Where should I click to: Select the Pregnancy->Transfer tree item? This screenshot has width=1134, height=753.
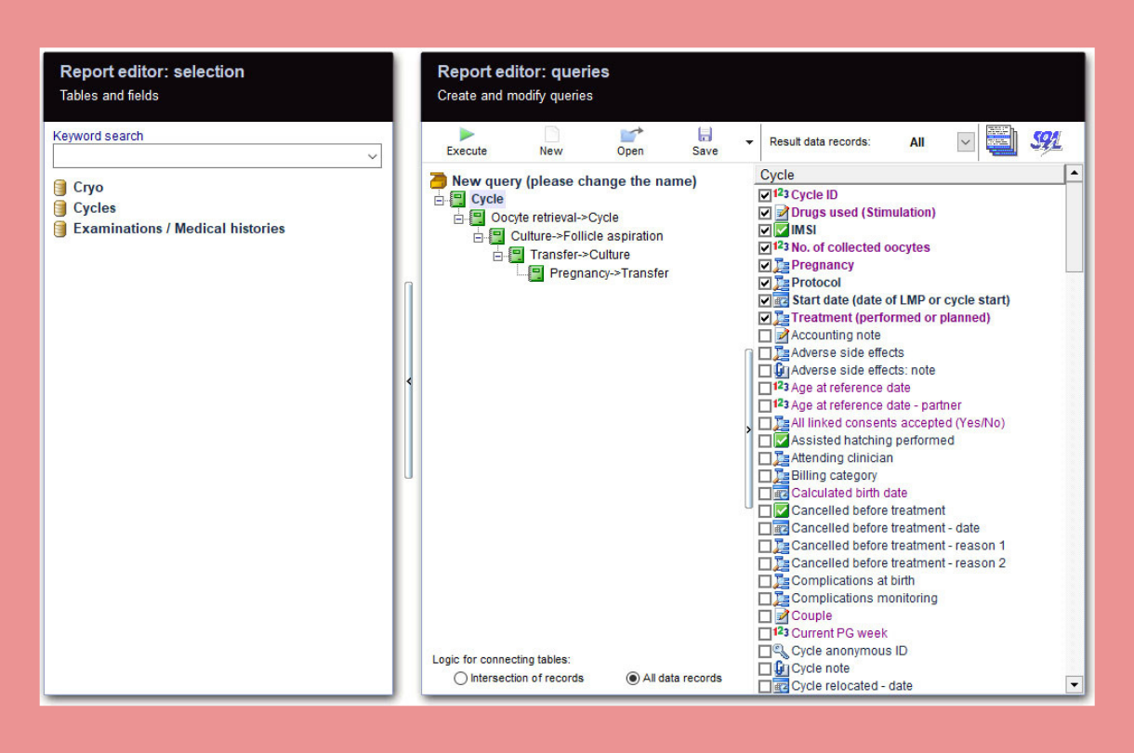[x=609, y=273]
